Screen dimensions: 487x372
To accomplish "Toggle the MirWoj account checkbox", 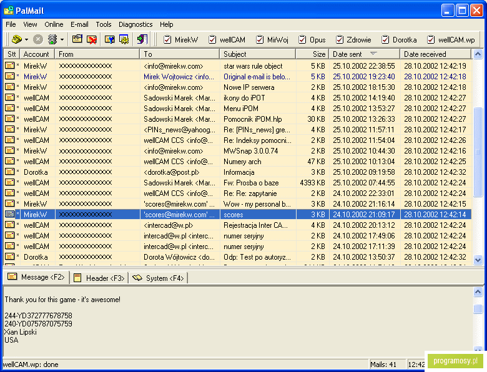I will (260, 40).
